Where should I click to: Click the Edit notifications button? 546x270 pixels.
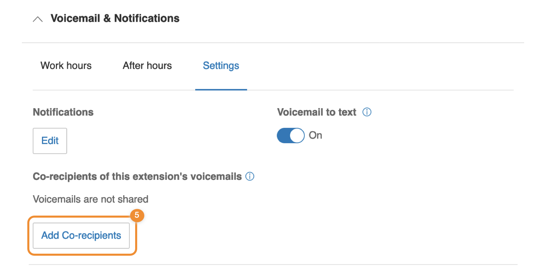click(x=50, y=141)
